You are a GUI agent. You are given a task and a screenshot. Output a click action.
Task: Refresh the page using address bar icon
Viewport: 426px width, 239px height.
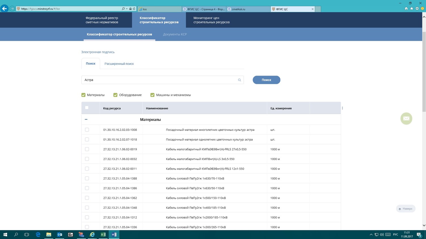pyautogui.click(x=134, y=9)
